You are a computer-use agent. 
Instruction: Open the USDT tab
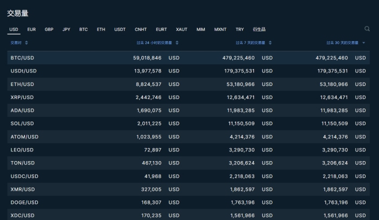coord(120,29)
